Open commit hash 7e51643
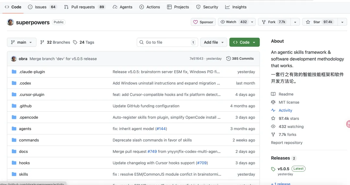This screenshot has width=350, height=185. [196, 58]
